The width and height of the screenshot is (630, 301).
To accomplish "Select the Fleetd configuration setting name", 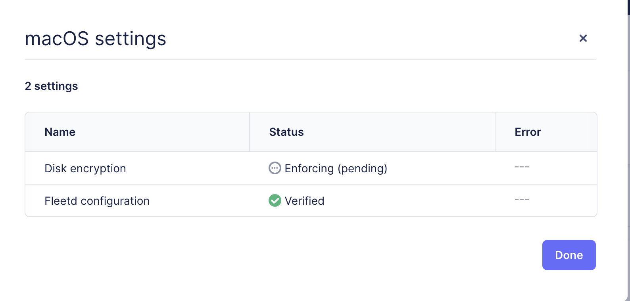I will click(x=97, y=201).
